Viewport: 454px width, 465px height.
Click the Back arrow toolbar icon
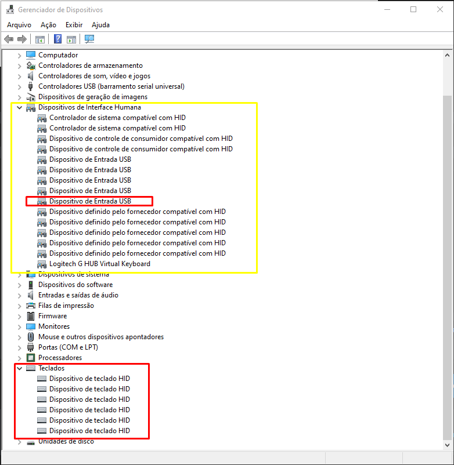coord(9,39)
